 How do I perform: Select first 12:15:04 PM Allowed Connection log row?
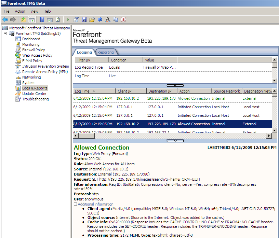click(x=172, y=98)
